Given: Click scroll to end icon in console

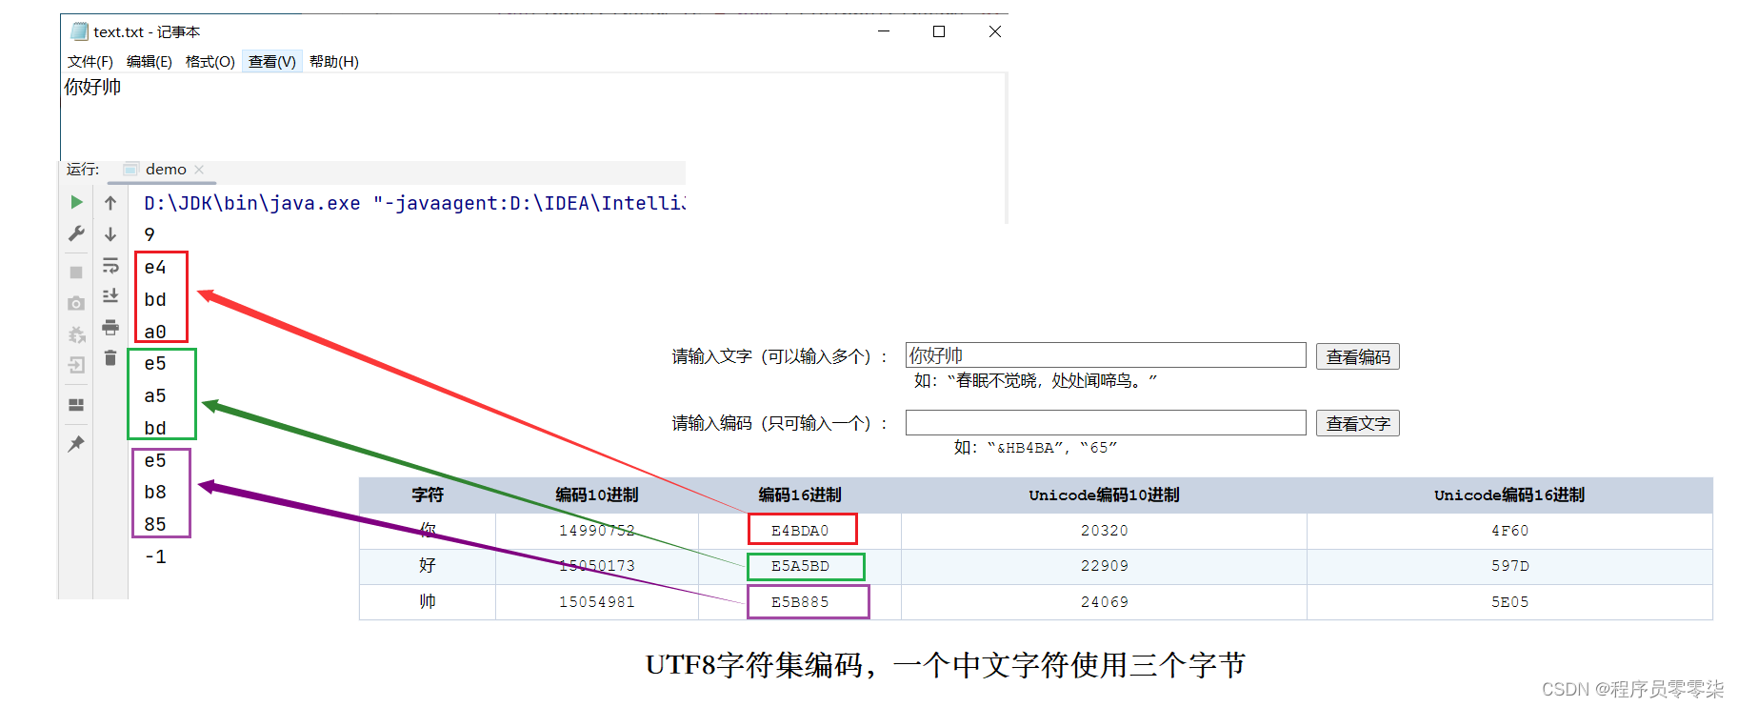Looking at the screenshot, I should pyautogui.click(x=110, y=295).
